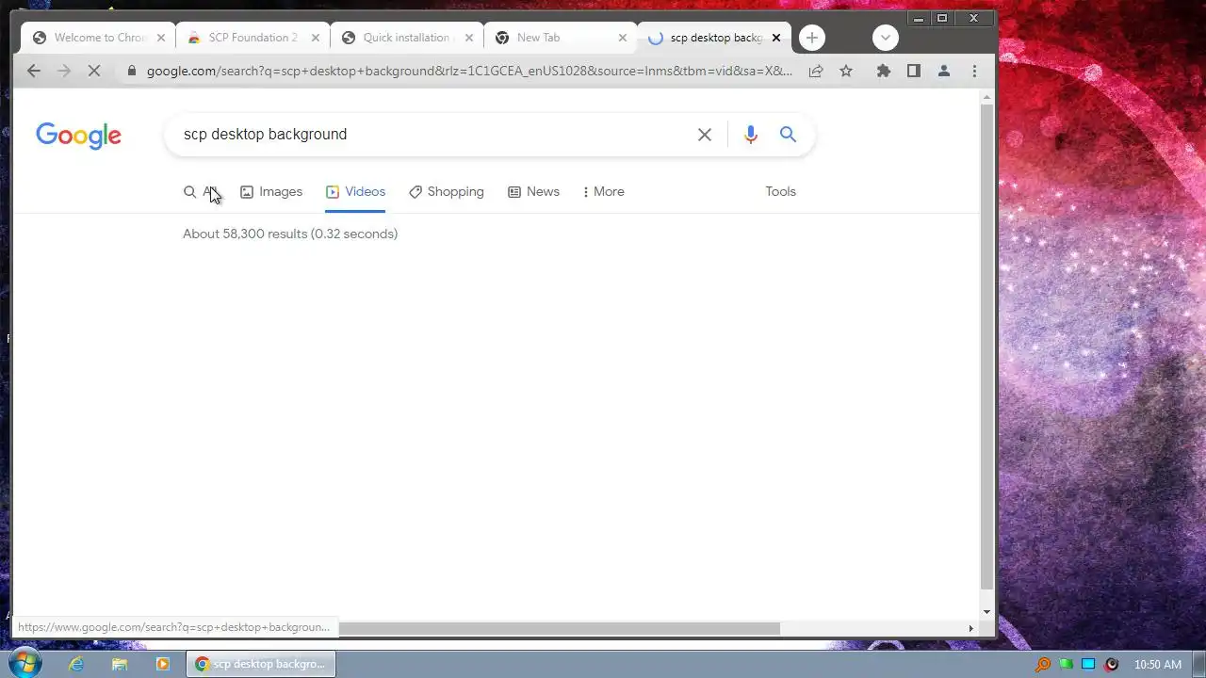The width and height of the screenshot is (1206, 678).
Task: Click the blue search magnifier button
Action: point(789,135)
